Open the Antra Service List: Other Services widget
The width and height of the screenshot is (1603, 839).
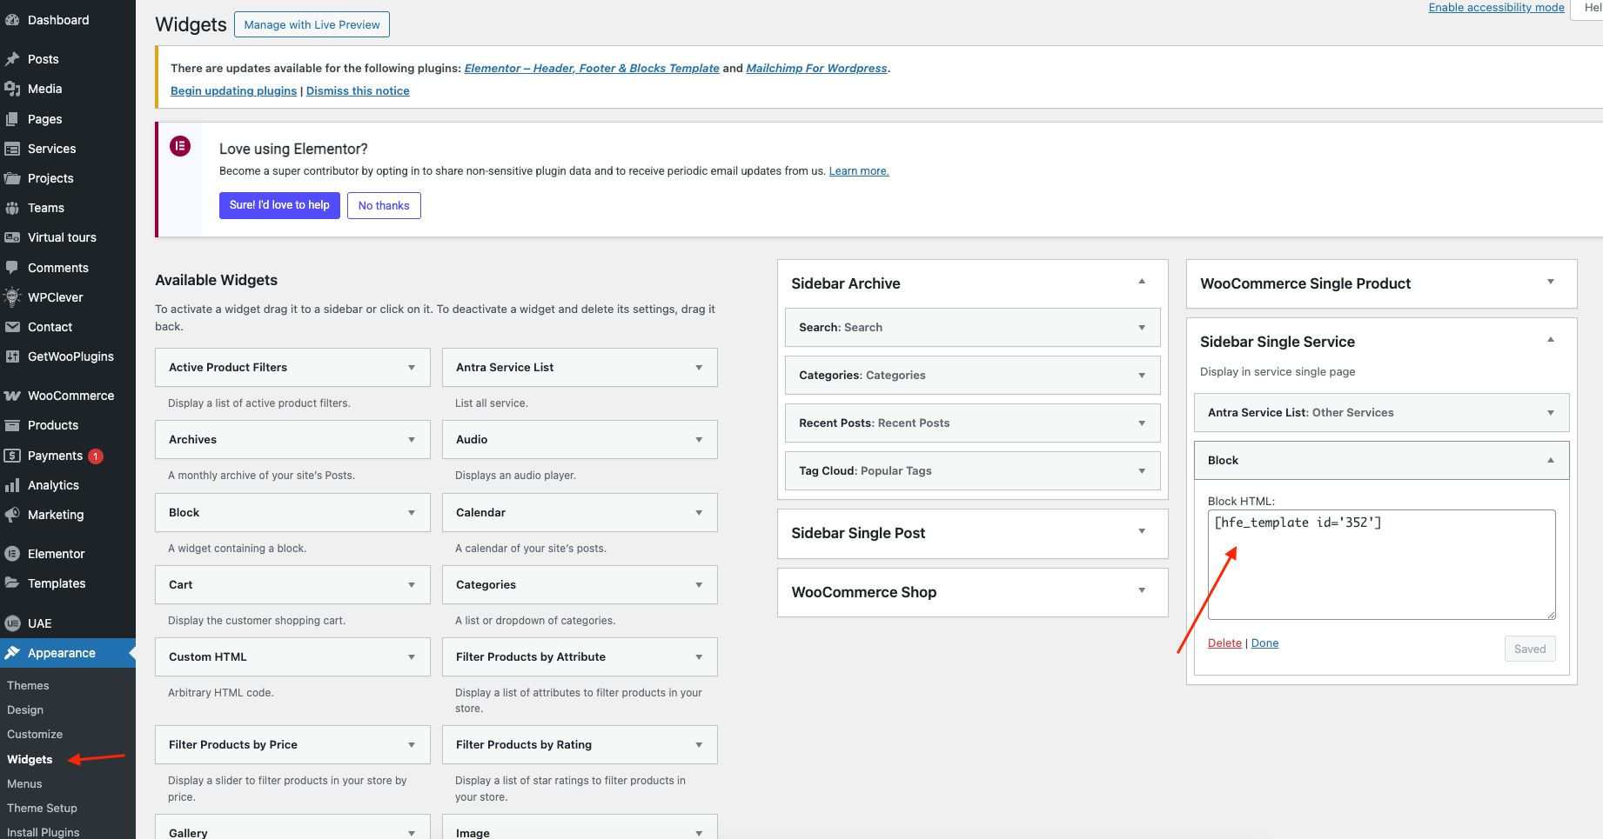(1550, 413)
